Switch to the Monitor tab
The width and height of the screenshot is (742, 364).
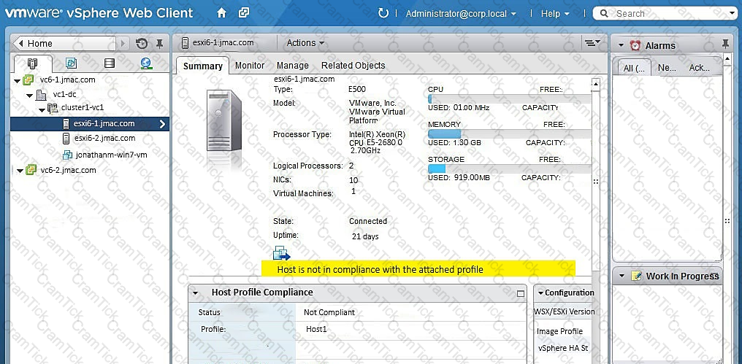pos(250,66)
